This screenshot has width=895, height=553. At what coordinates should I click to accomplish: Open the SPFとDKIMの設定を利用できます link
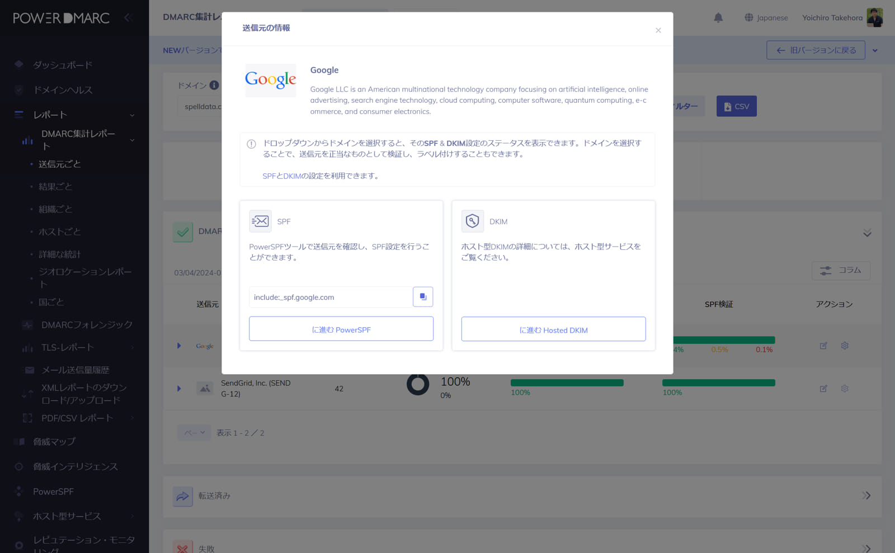tap(322, 176)
